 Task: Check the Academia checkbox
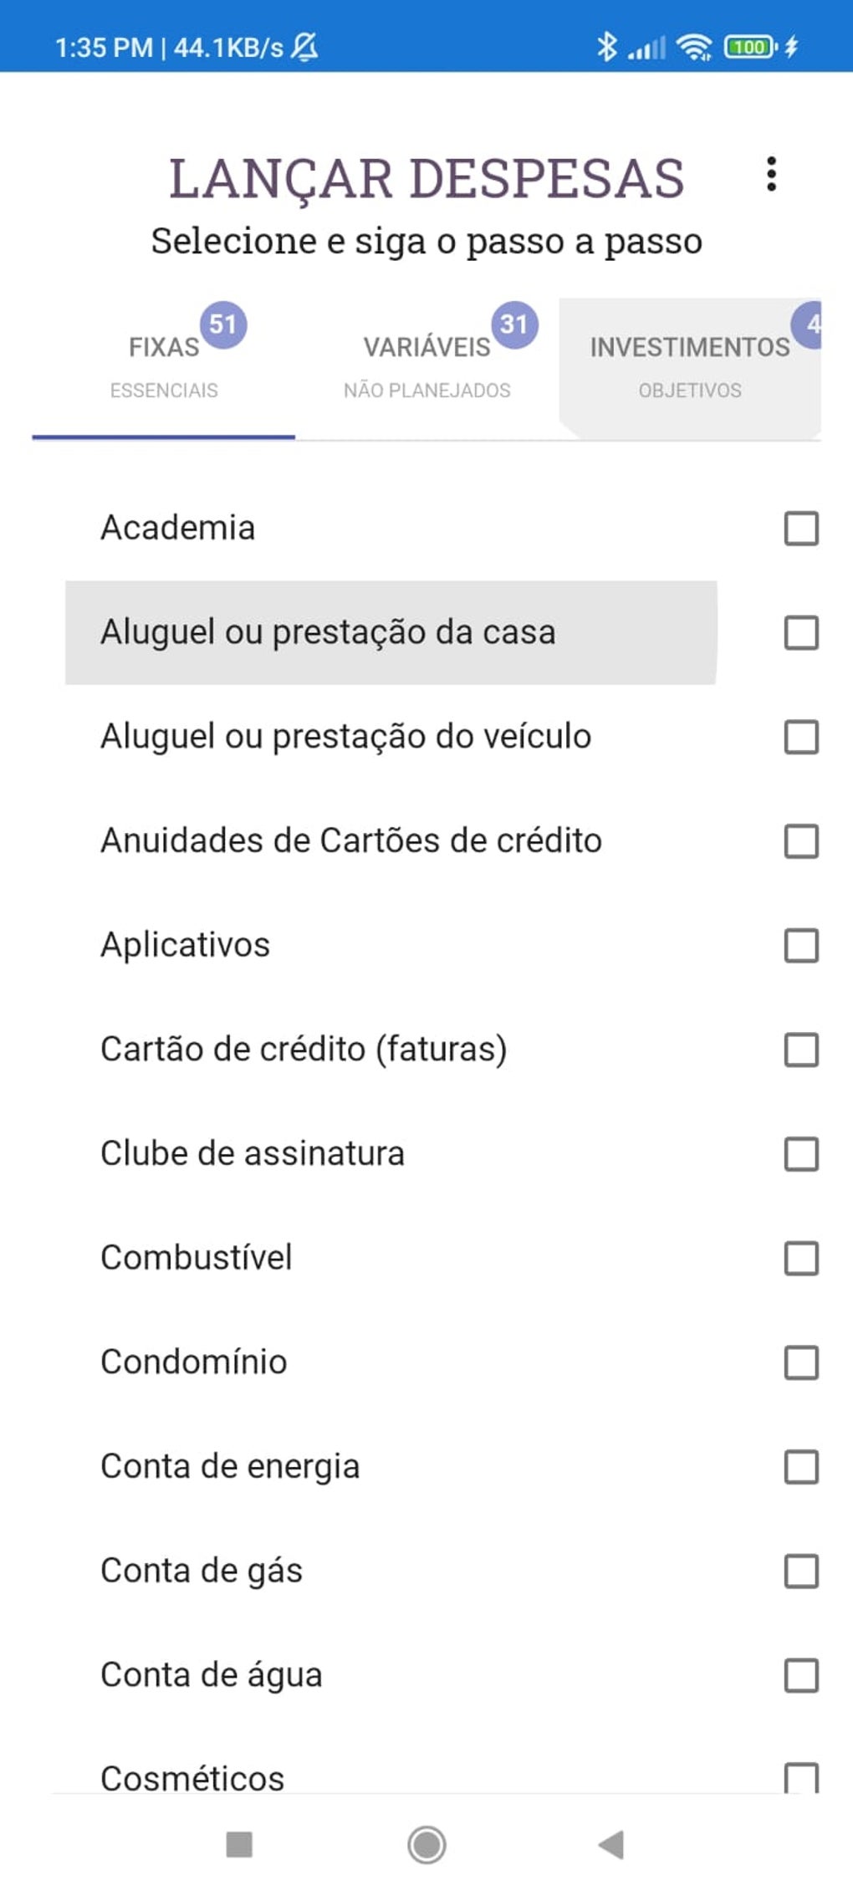click(801, 529)
